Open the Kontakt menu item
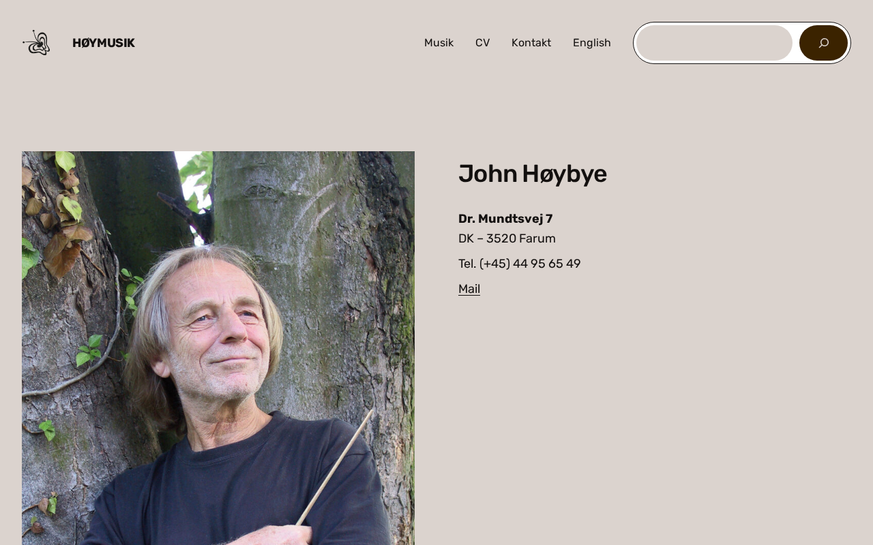The height and width of the screenshot is (545, 873). pyautogui.click(x=531, y=43)
